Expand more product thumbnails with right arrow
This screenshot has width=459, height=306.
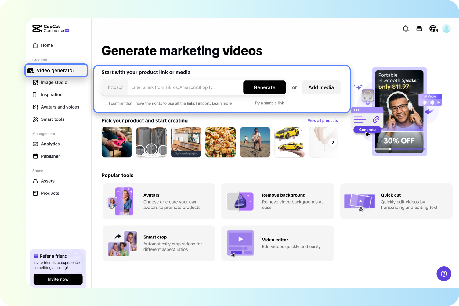pos(333,142)
